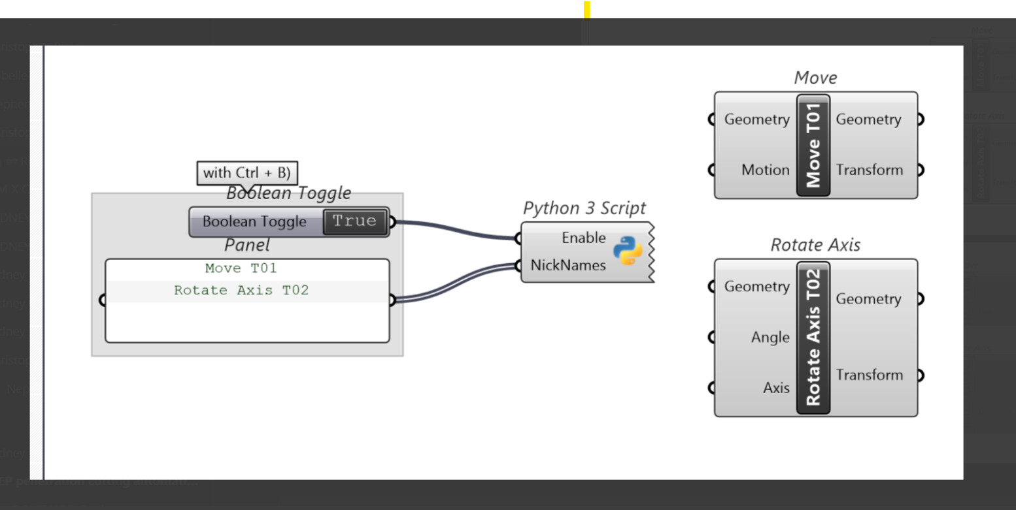The width and height of the screenshot is (1016, 510).
Task: Select the vertical Move T01 name tag
Action: point(813,145)
